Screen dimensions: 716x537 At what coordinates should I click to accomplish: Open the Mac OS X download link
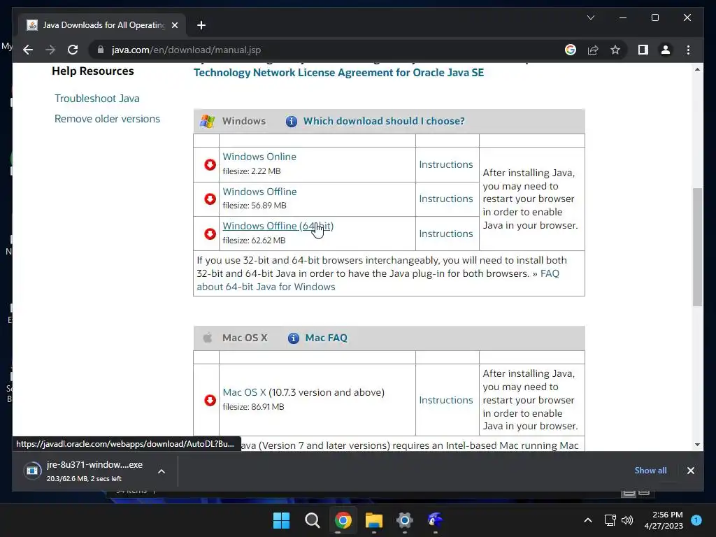(244, 392)
